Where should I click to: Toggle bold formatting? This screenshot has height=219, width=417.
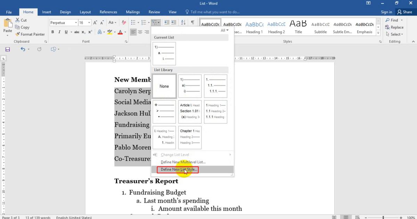[x=52, y=32]
